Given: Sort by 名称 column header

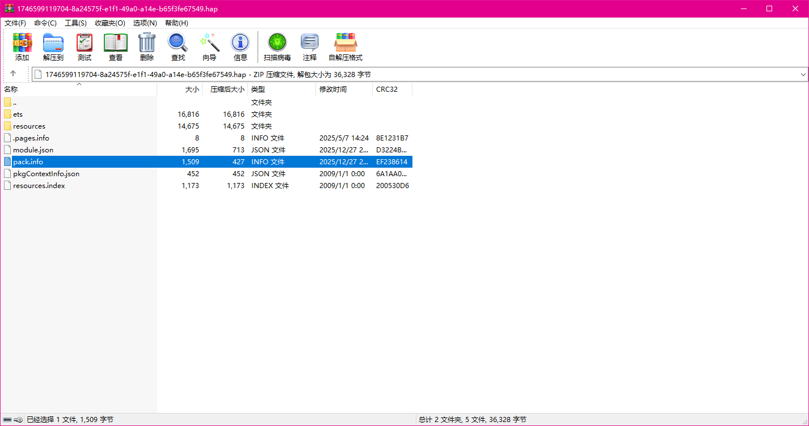Looking at the screenshot, I should pyautogui.click(x=78, y=90).
